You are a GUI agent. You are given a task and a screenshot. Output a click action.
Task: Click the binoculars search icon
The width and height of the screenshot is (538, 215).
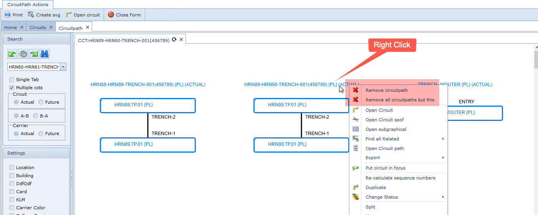[45, 54]
